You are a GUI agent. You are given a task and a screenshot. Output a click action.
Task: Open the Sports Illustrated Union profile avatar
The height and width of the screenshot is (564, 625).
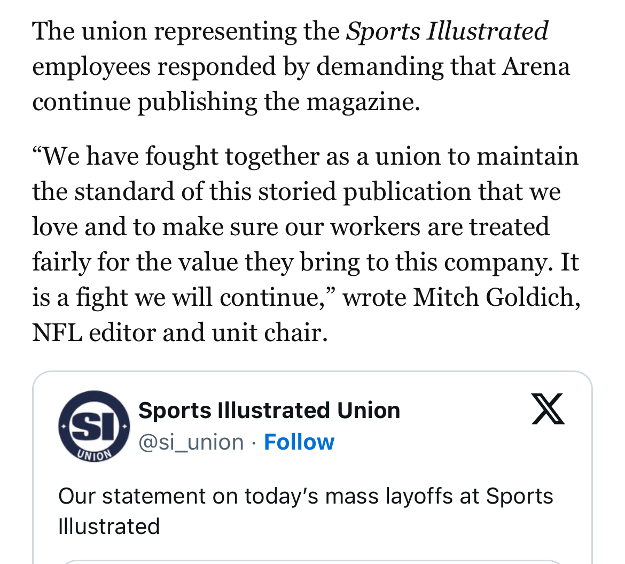click(x=93, y=426)
